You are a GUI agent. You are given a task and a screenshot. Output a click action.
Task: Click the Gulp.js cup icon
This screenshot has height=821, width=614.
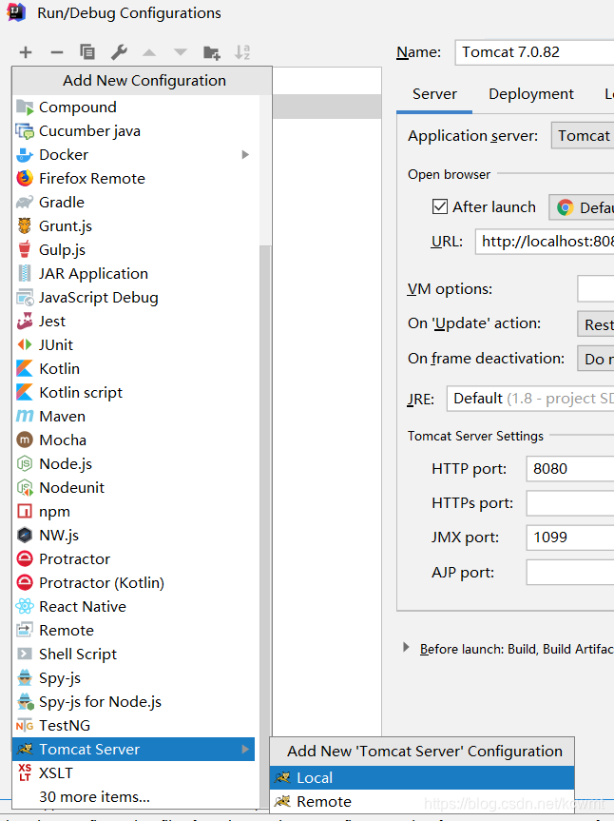click(25, 250)
